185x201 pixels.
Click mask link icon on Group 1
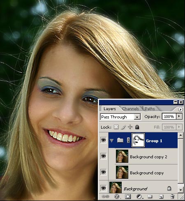128,140
